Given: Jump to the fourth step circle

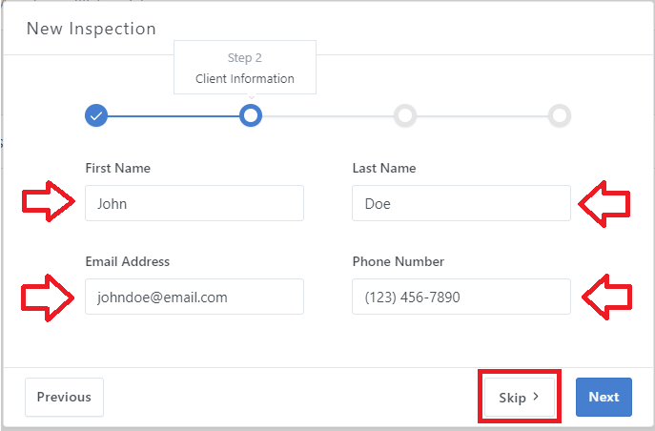Looking at the screenshot, I should [560, 115].
